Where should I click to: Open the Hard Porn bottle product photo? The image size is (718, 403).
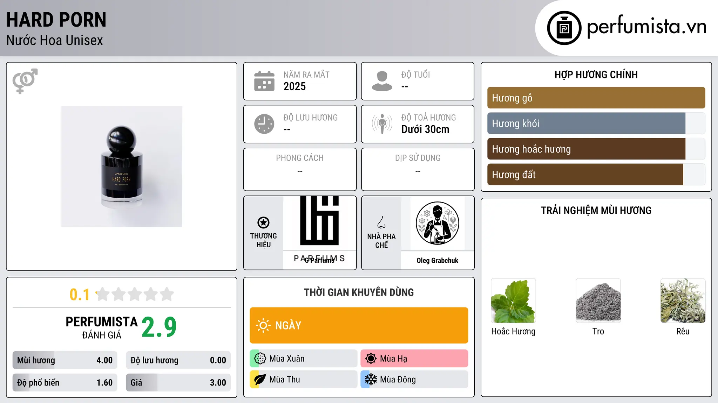pos(122,167)
